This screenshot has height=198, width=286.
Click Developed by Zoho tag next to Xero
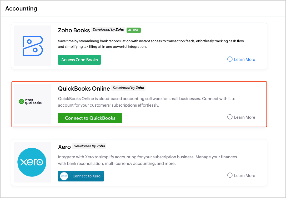point(89,146)
